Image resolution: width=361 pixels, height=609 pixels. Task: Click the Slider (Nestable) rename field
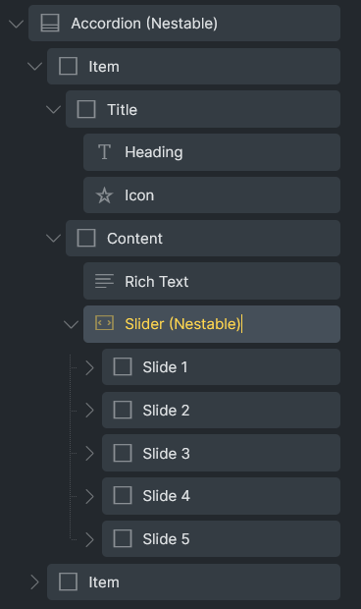[x=183, y=323]
